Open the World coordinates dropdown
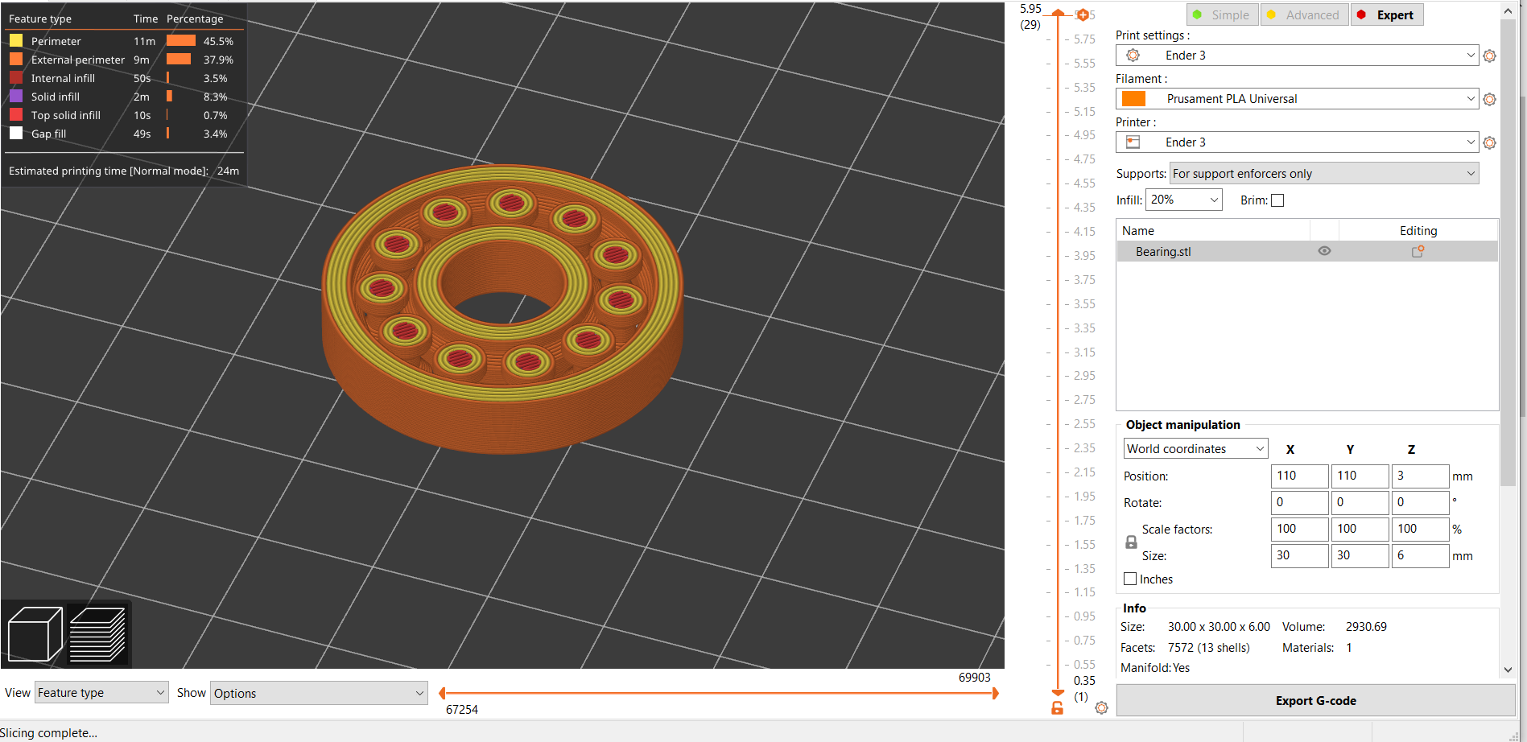 [1195, 448]
